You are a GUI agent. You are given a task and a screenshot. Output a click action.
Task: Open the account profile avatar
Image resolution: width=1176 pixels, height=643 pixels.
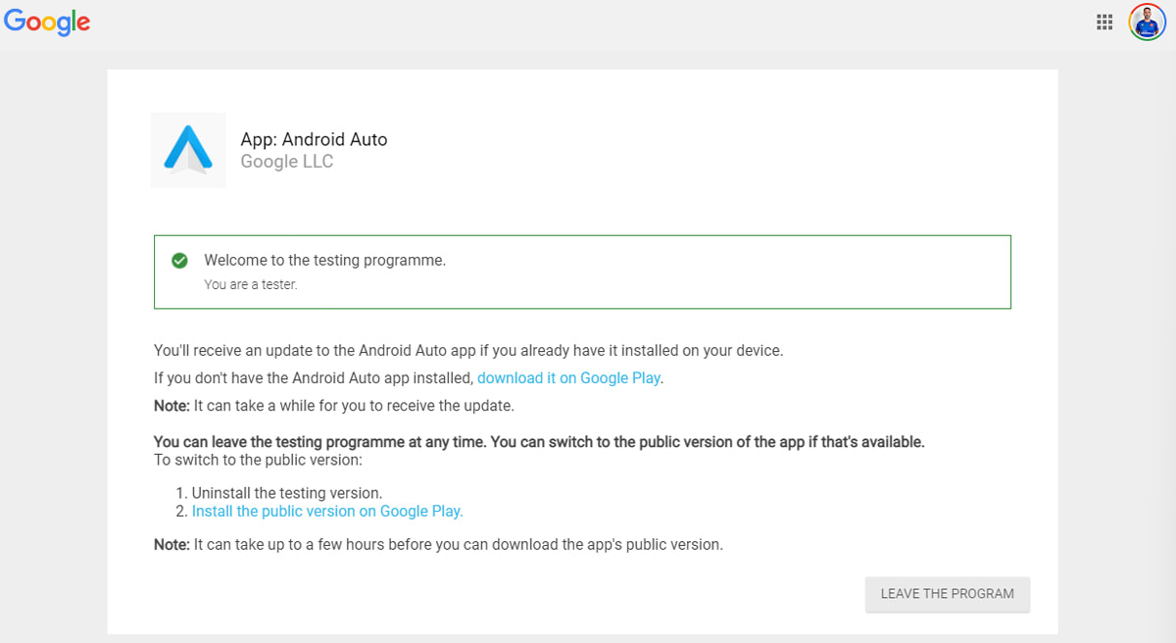point(1147,22)
